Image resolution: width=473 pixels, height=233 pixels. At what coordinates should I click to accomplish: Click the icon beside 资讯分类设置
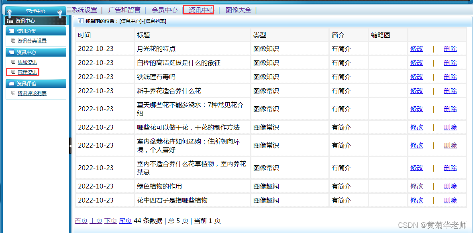13,41
